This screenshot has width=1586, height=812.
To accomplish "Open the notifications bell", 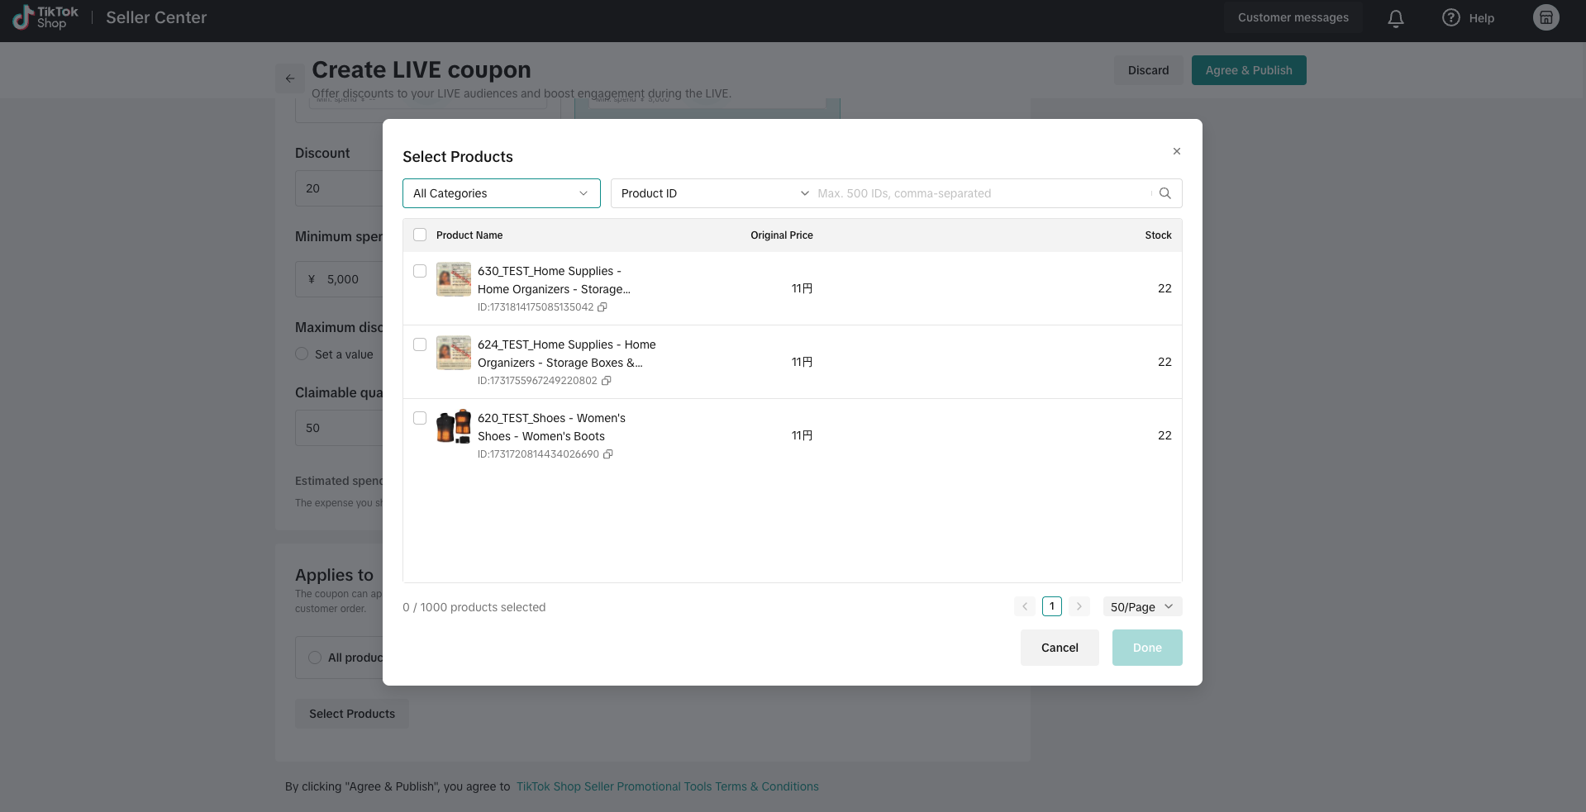I will 1396,18.
